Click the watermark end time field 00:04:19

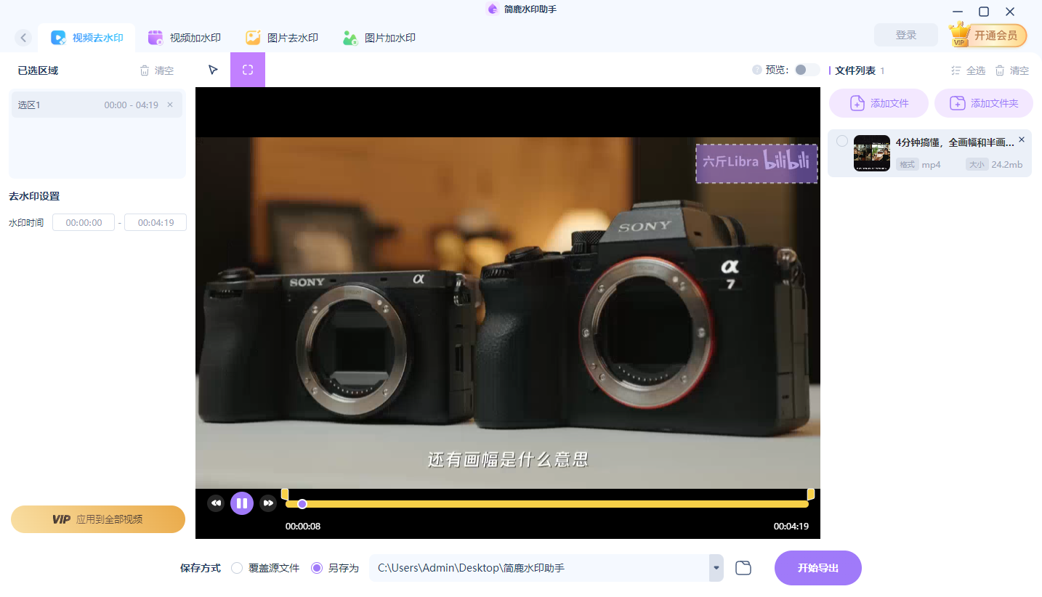pos(156,223)
